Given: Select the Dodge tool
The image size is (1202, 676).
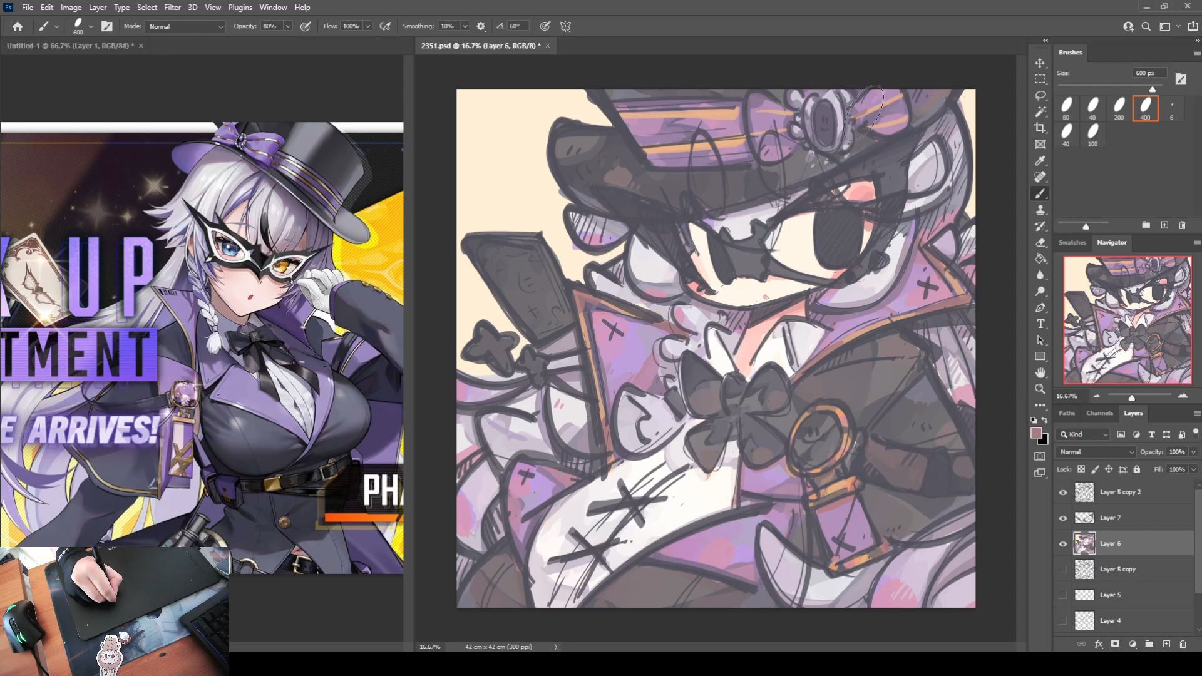Looking at the screenshot, I should coord(1040,291).
